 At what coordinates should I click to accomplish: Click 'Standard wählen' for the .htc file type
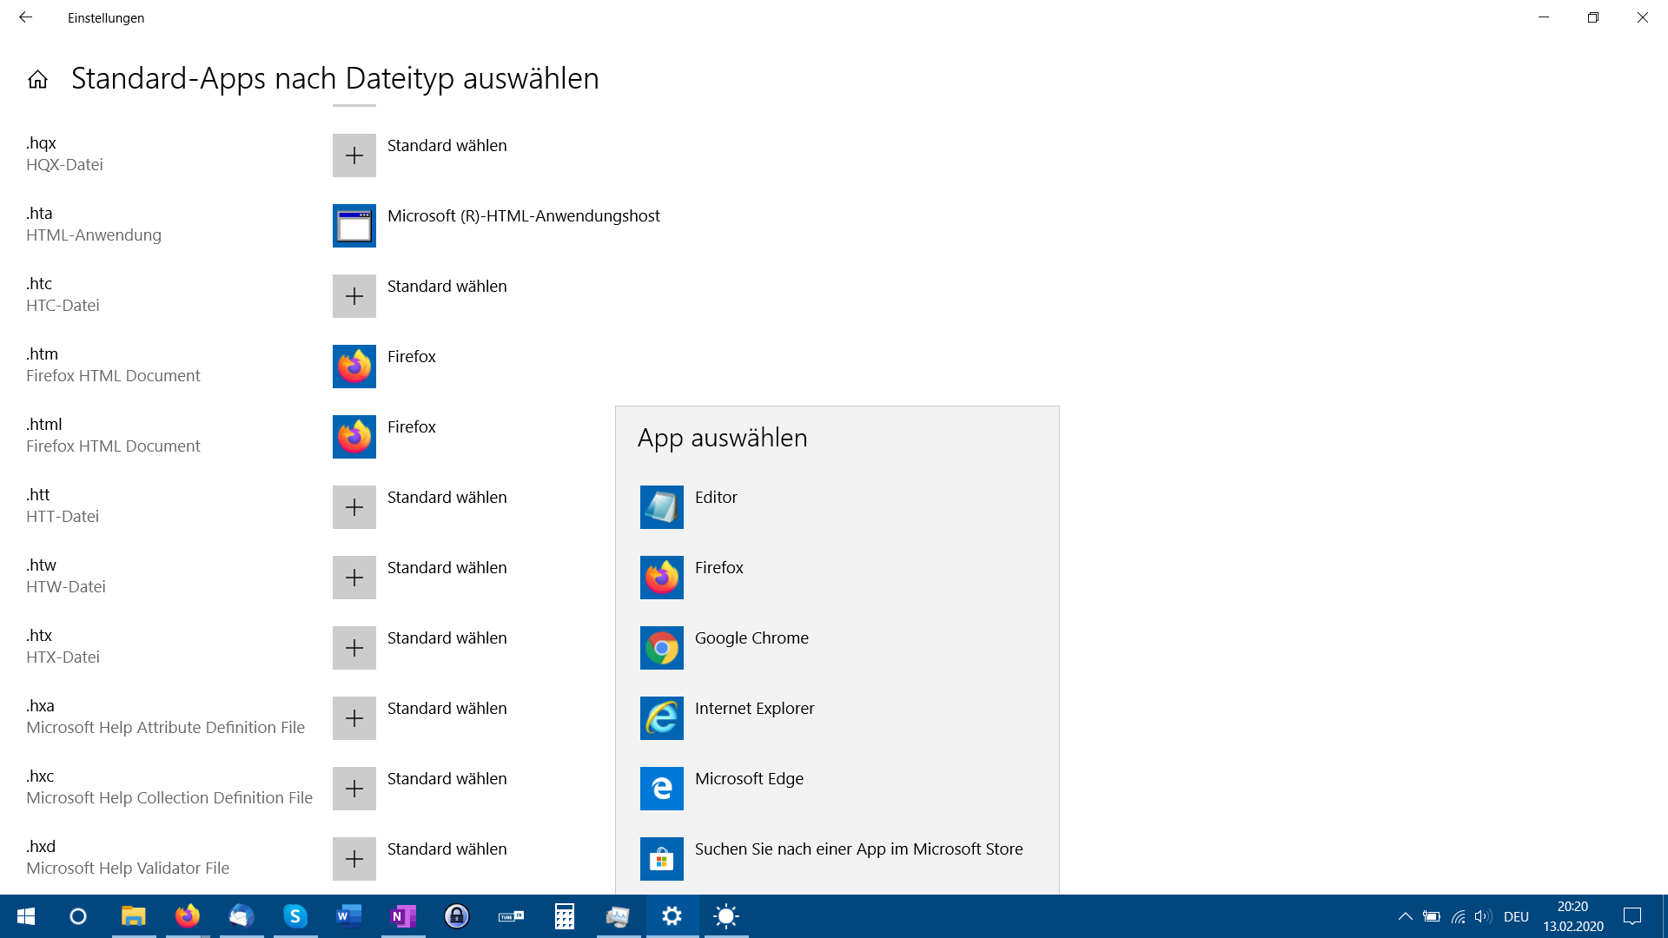click(x=447, y=287)
